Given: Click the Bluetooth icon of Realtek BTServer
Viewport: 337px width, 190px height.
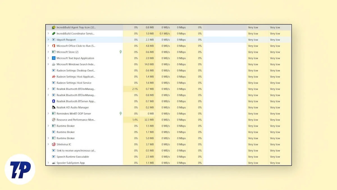Looking at the screenshot, I should 54,101.
